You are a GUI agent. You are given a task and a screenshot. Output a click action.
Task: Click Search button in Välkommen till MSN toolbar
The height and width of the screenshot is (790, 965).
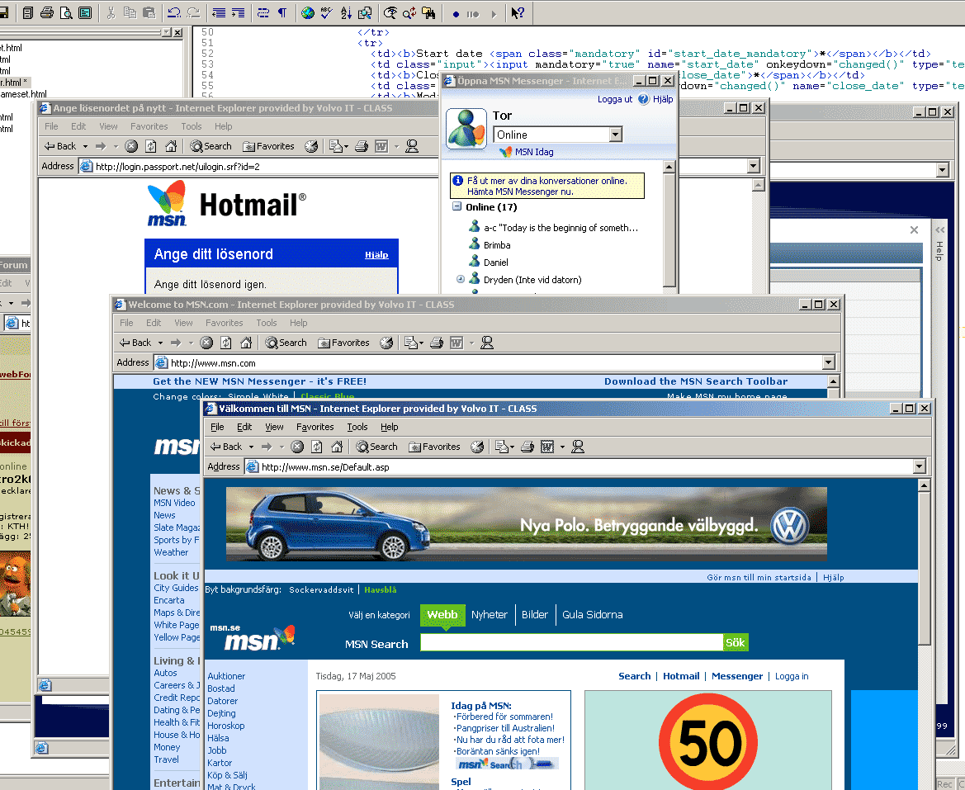376,447
